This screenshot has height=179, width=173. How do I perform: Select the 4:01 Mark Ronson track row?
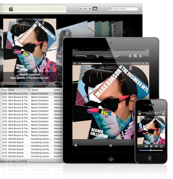[31, 104]
